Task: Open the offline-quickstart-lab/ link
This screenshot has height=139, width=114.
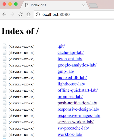Action: click(x=78, y=90)
